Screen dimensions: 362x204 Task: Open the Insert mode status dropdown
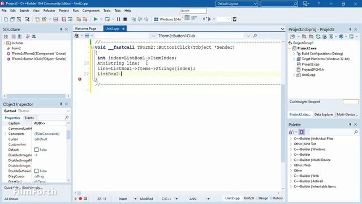tap(136, 199)
